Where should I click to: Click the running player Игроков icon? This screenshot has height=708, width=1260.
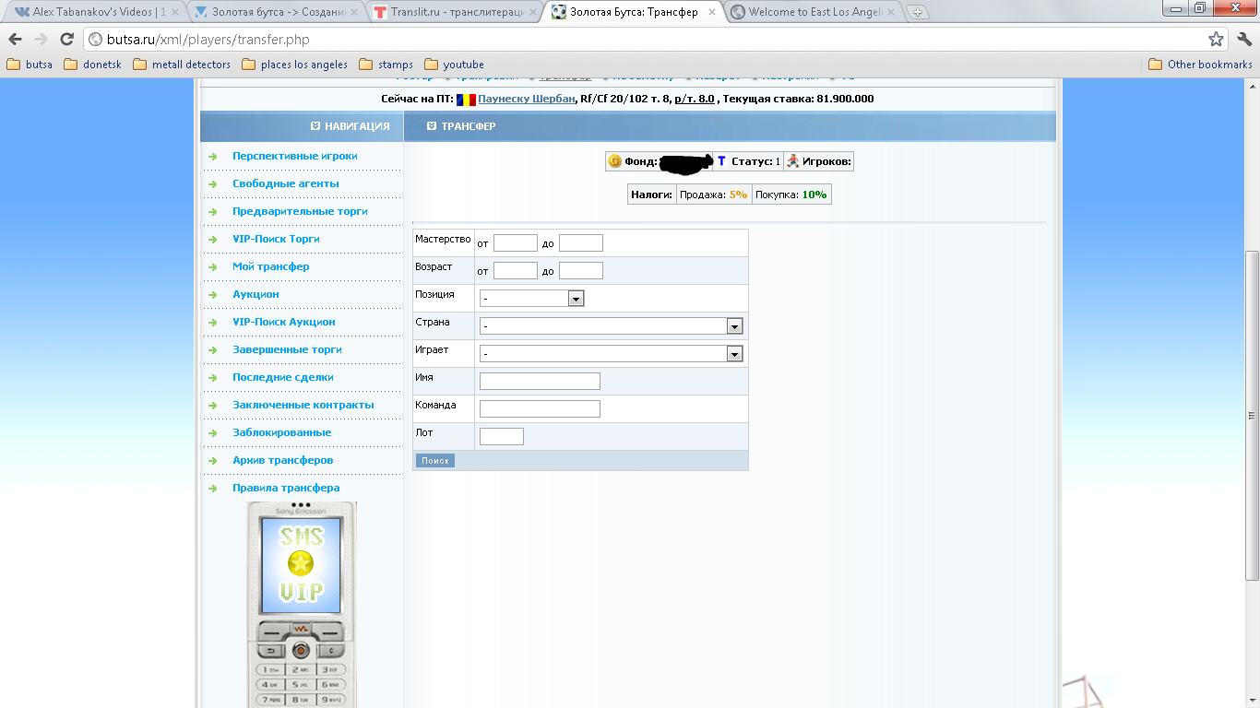pos(792,161)
